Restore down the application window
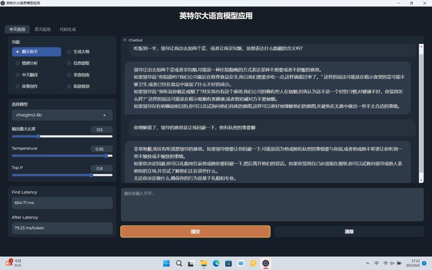The image size is (432, 270). point(411,3)
